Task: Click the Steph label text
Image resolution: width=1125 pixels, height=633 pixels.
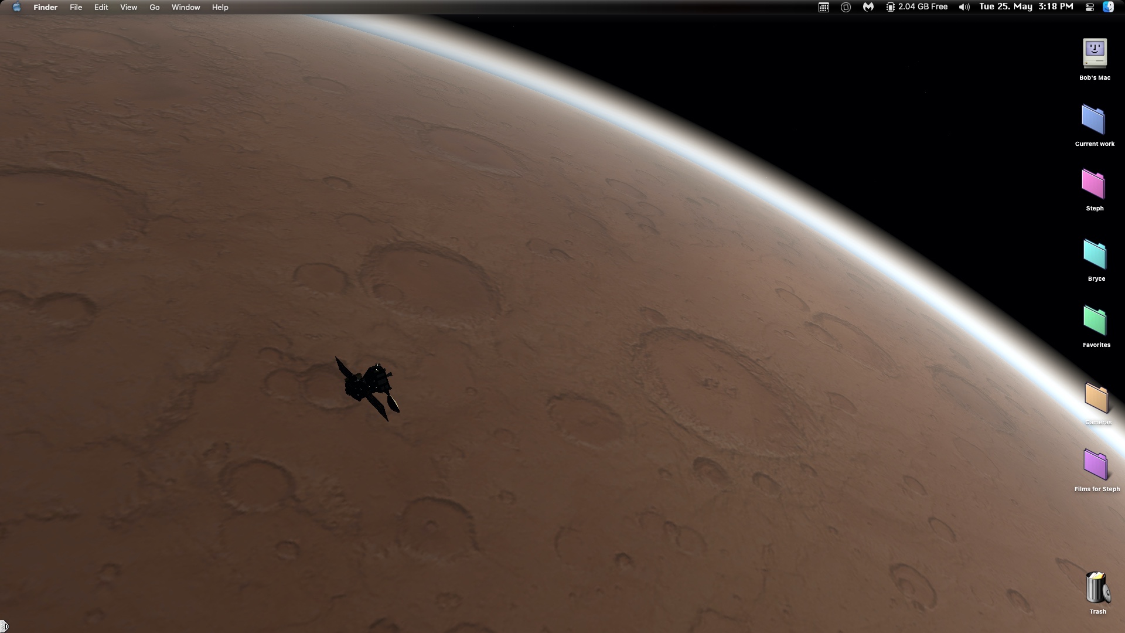Action: 1095,208
